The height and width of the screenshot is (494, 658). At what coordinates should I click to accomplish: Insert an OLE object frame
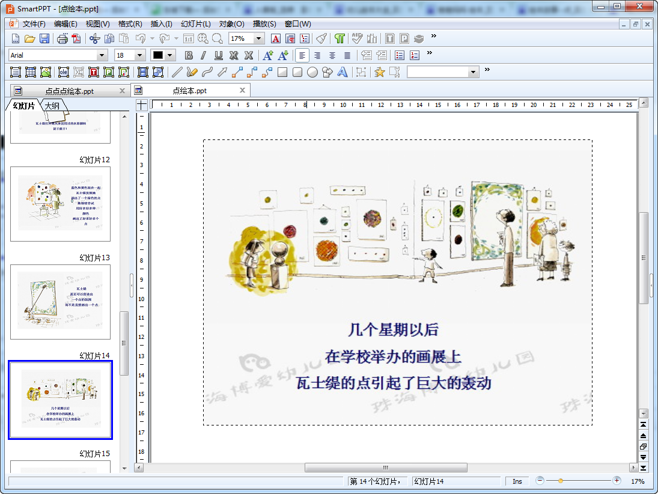tap(63, 72)
